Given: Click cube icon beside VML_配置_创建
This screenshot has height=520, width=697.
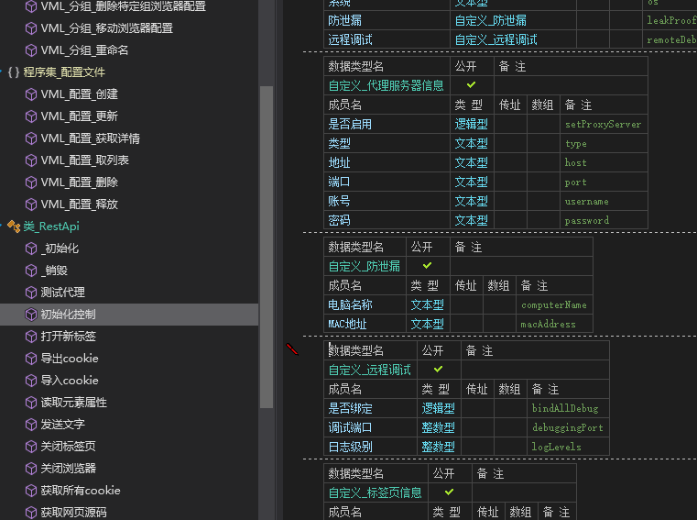Looking at the screenshot, I should [x=30, y=94].
